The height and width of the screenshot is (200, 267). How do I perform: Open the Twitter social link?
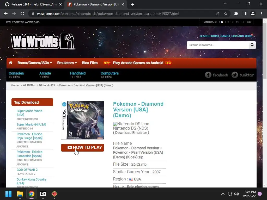point(243,75)
